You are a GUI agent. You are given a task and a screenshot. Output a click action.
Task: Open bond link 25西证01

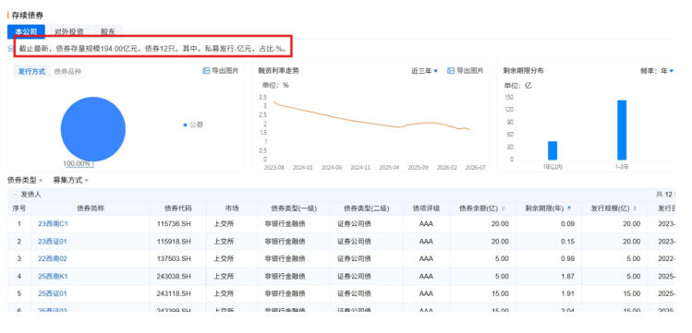click(53, 293)
